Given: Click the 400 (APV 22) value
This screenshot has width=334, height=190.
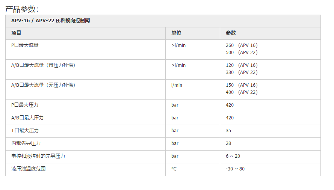Looking at the screenshot, I should click(x=242, y=92).
